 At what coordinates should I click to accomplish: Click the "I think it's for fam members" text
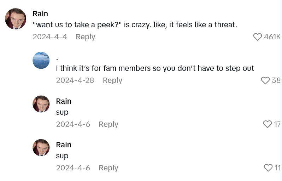pyautogui.click(x=155, y=68)
